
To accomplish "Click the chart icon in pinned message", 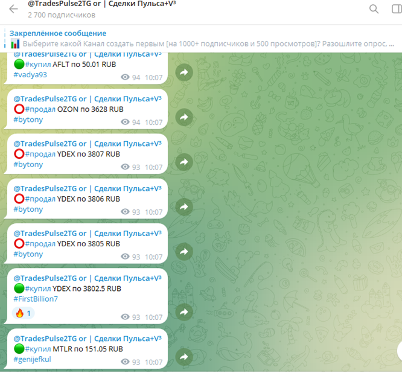I will click(15, 43).
